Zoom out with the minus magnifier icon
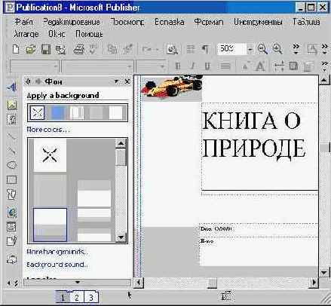The width and height of the screenshot is (331, 306). [x=262, y=49]
